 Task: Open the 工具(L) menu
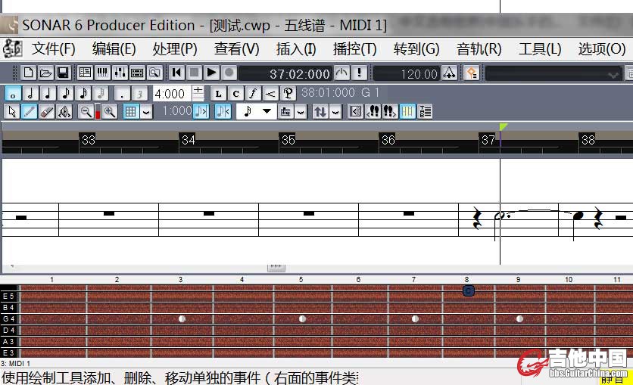click(540, 49)
